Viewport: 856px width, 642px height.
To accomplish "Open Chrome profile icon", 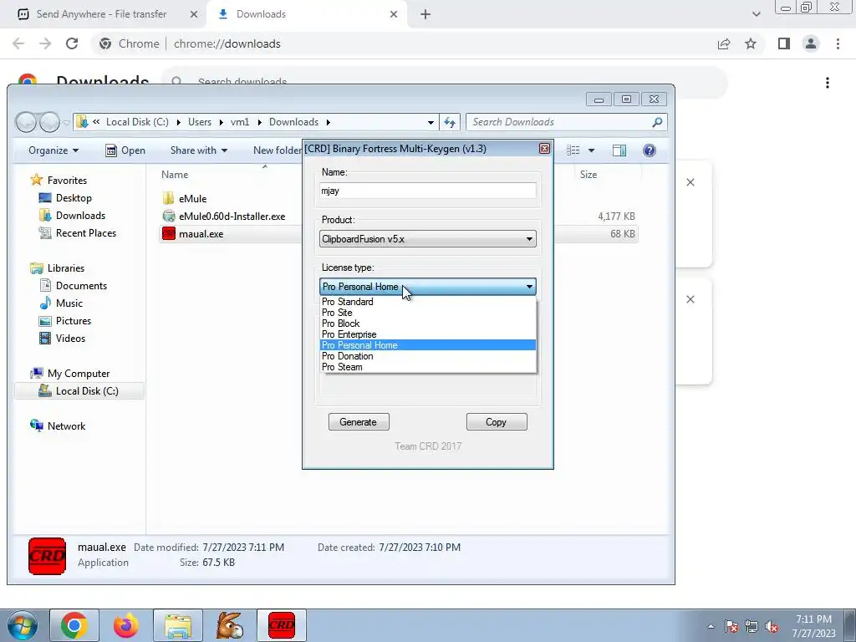I will [811, 43].
